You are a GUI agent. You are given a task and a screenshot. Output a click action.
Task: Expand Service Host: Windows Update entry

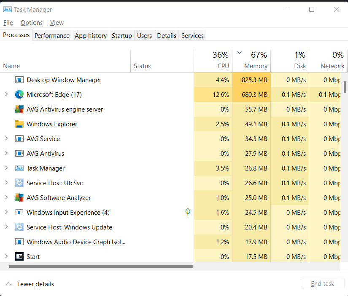(6, 227)
